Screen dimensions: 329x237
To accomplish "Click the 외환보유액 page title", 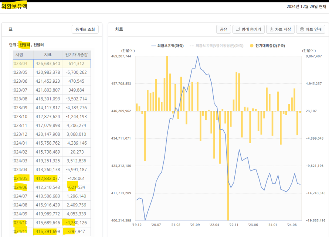I will pos(14,6).
